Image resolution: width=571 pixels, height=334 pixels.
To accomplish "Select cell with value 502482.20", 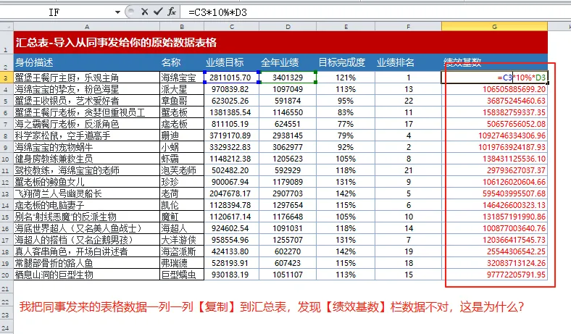I will tap(232, 170).
